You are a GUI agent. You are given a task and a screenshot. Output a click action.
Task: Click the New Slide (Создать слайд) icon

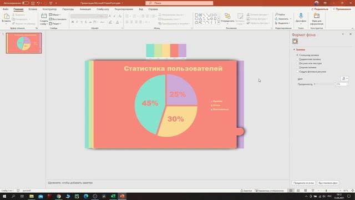click(44, 16)
